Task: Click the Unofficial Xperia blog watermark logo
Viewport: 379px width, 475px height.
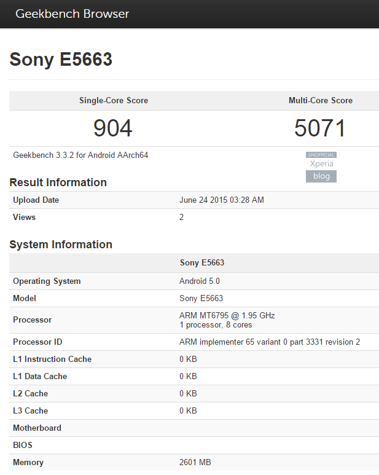Action: coord(321,168)
